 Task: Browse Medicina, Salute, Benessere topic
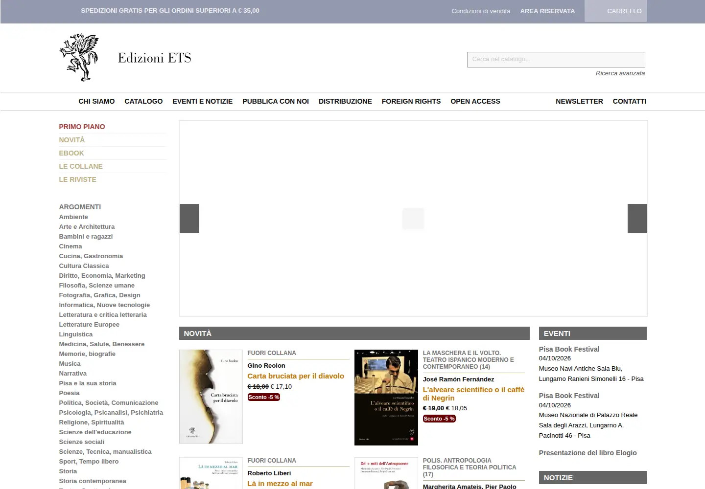click(x=102, y=344)
